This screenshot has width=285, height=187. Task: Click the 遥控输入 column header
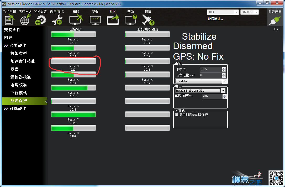76,29
